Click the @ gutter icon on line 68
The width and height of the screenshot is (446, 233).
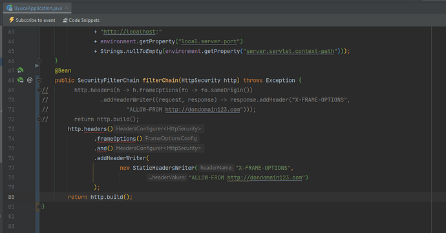click(30, 80)
